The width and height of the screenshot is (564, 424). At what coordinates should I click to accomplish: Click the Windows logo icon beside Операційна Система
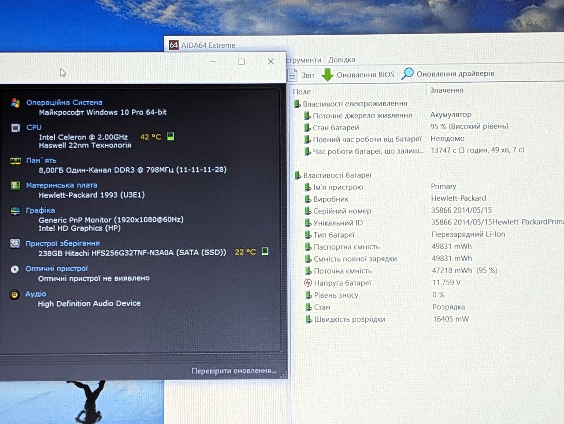(15, 103)
